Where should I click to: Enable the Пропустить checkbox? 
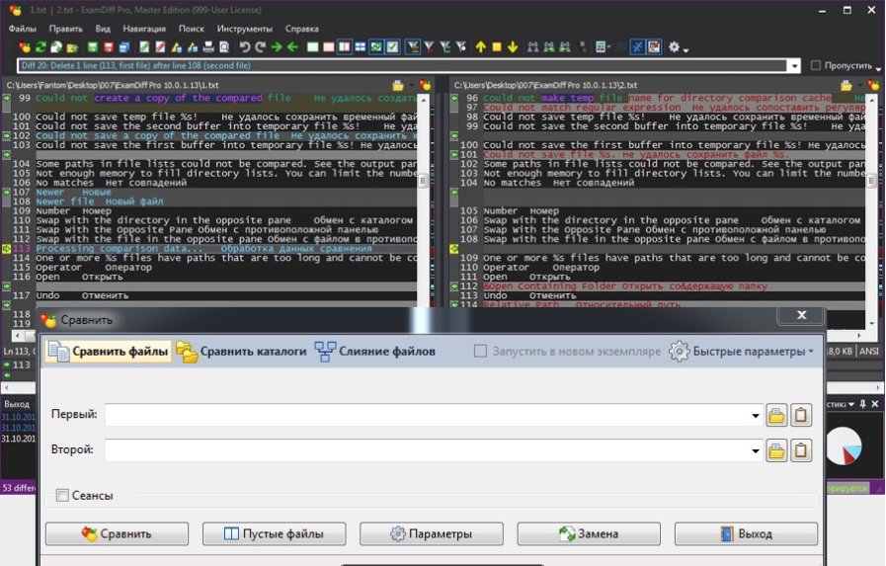coord(815,65)
